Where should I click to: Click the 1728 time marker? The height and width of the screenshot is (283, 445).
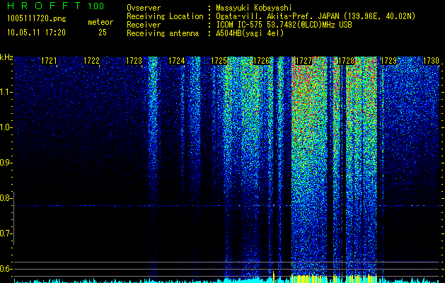(x=346, y=61)
